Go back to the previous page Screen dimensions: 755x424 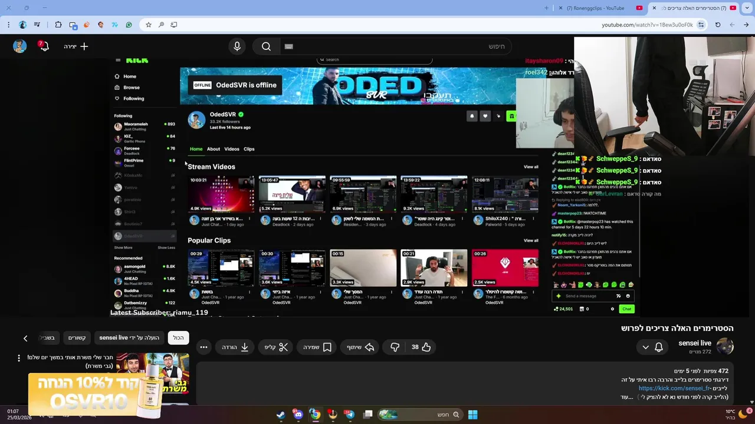(746, 25)
